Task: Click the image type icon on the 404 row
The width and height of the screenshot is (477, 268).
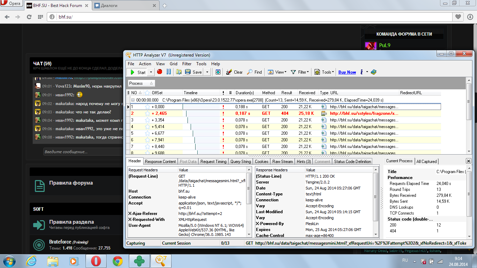Action: (323, 113)
